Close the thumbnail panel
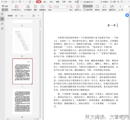 pyautogui.click(x=38, y=16)
